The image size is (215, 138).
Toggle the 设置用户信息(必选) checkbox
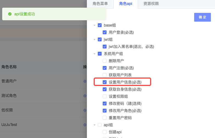tap(105, 82)
